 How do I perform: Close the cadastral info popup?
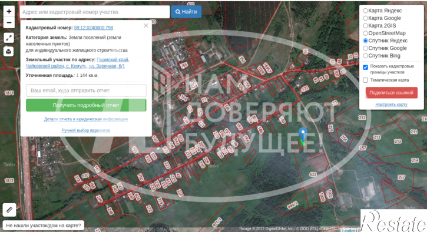146,25
